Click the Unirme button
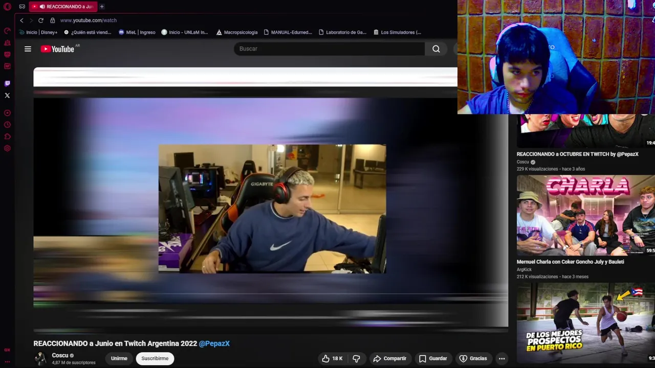This screenshot has width=655, height=368. 119,358
